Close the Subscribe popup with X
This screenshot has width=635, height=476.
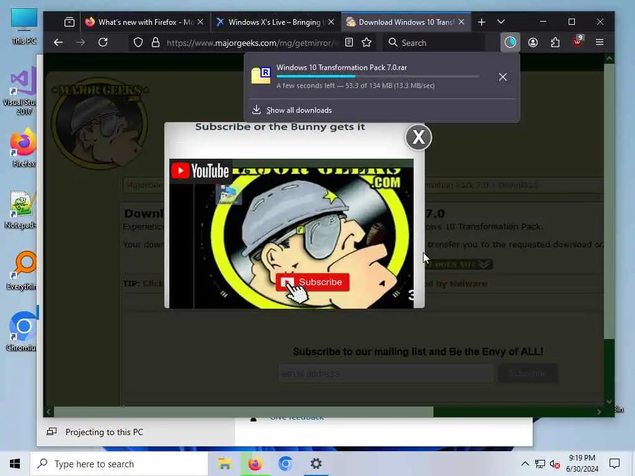(419, 137)
